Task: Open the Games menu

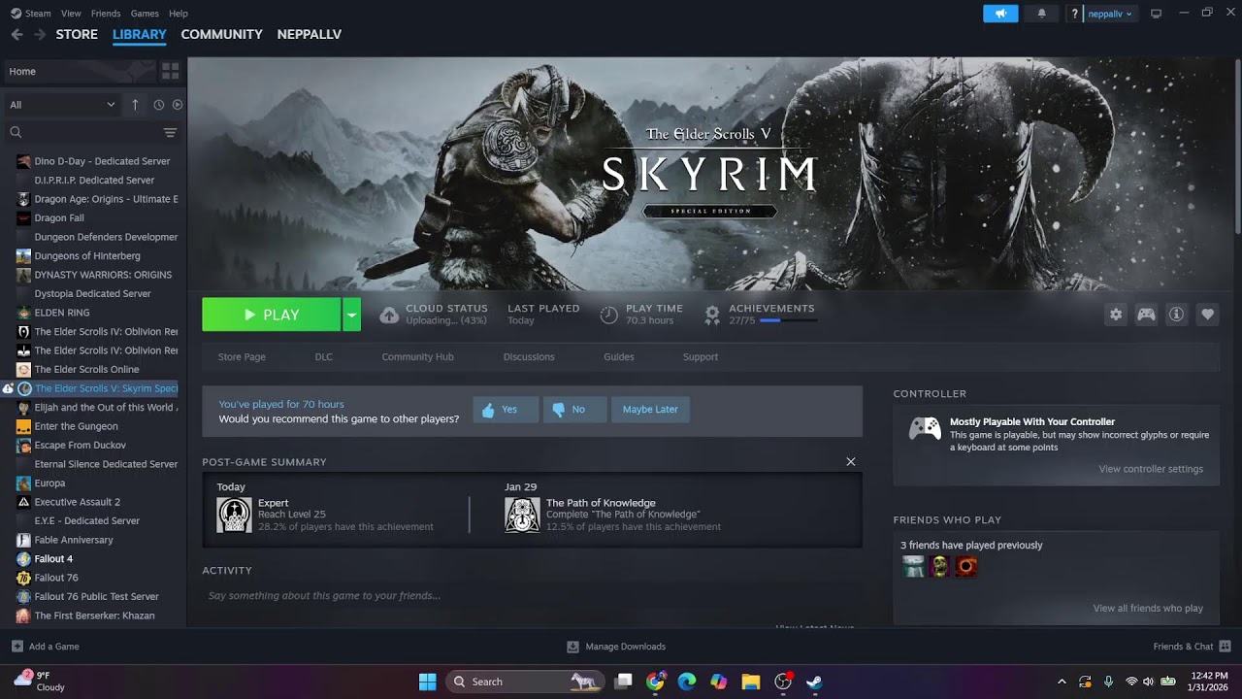Action: pos(145,14)
